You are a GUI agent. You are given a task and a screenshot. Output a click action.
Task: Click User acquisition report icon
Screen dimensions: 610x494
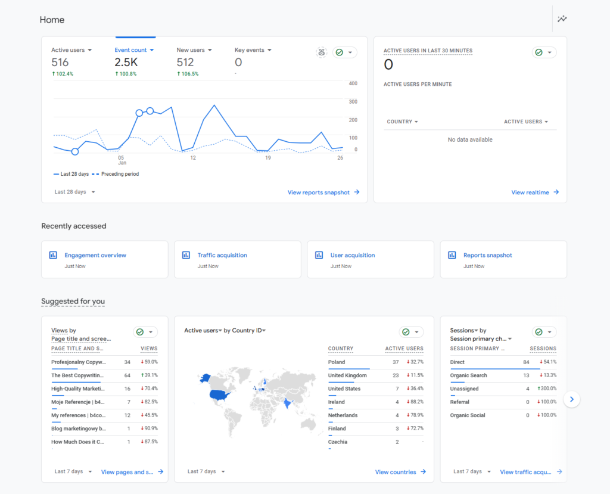point(319,255)
